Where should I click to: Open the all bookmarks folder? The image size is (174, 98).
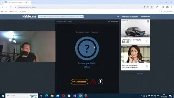click(x=167, y=11)
